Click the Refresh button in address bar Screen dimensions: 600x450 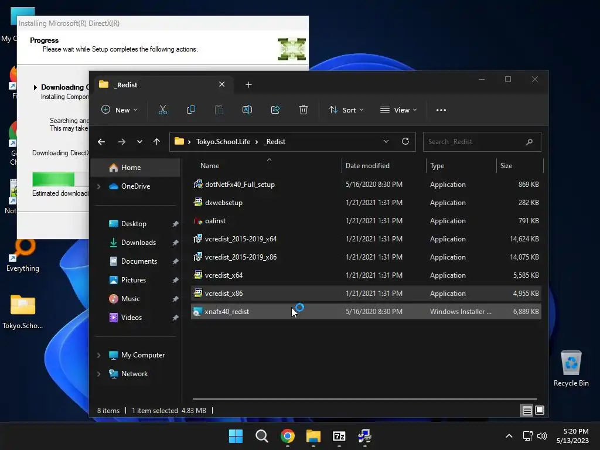tap(405, 142)
